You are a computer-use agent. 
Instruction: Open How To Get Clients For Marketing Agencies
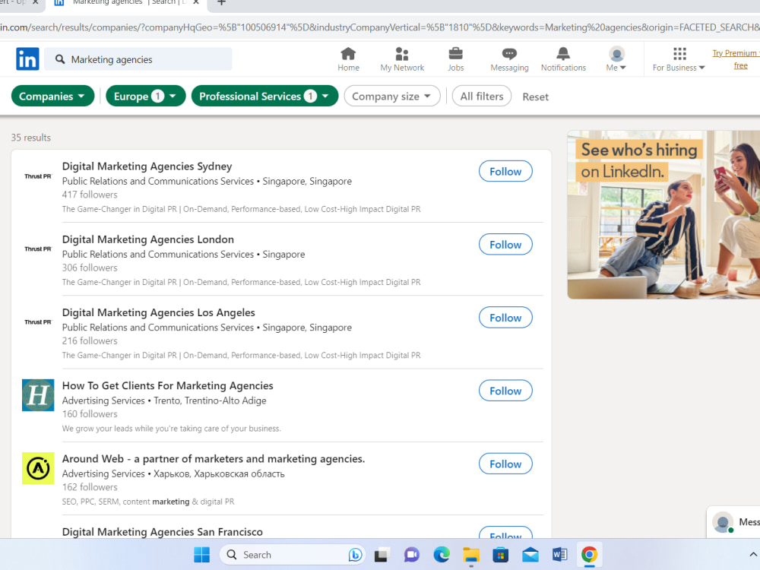(168, 386)
